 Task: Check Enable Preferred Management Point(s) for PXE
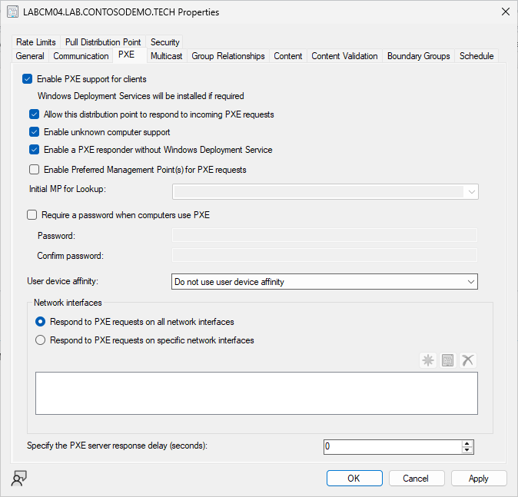point(34,170)
